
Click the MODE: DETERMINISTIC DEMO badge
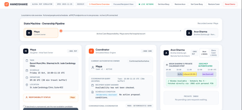(x=139, y=106)
